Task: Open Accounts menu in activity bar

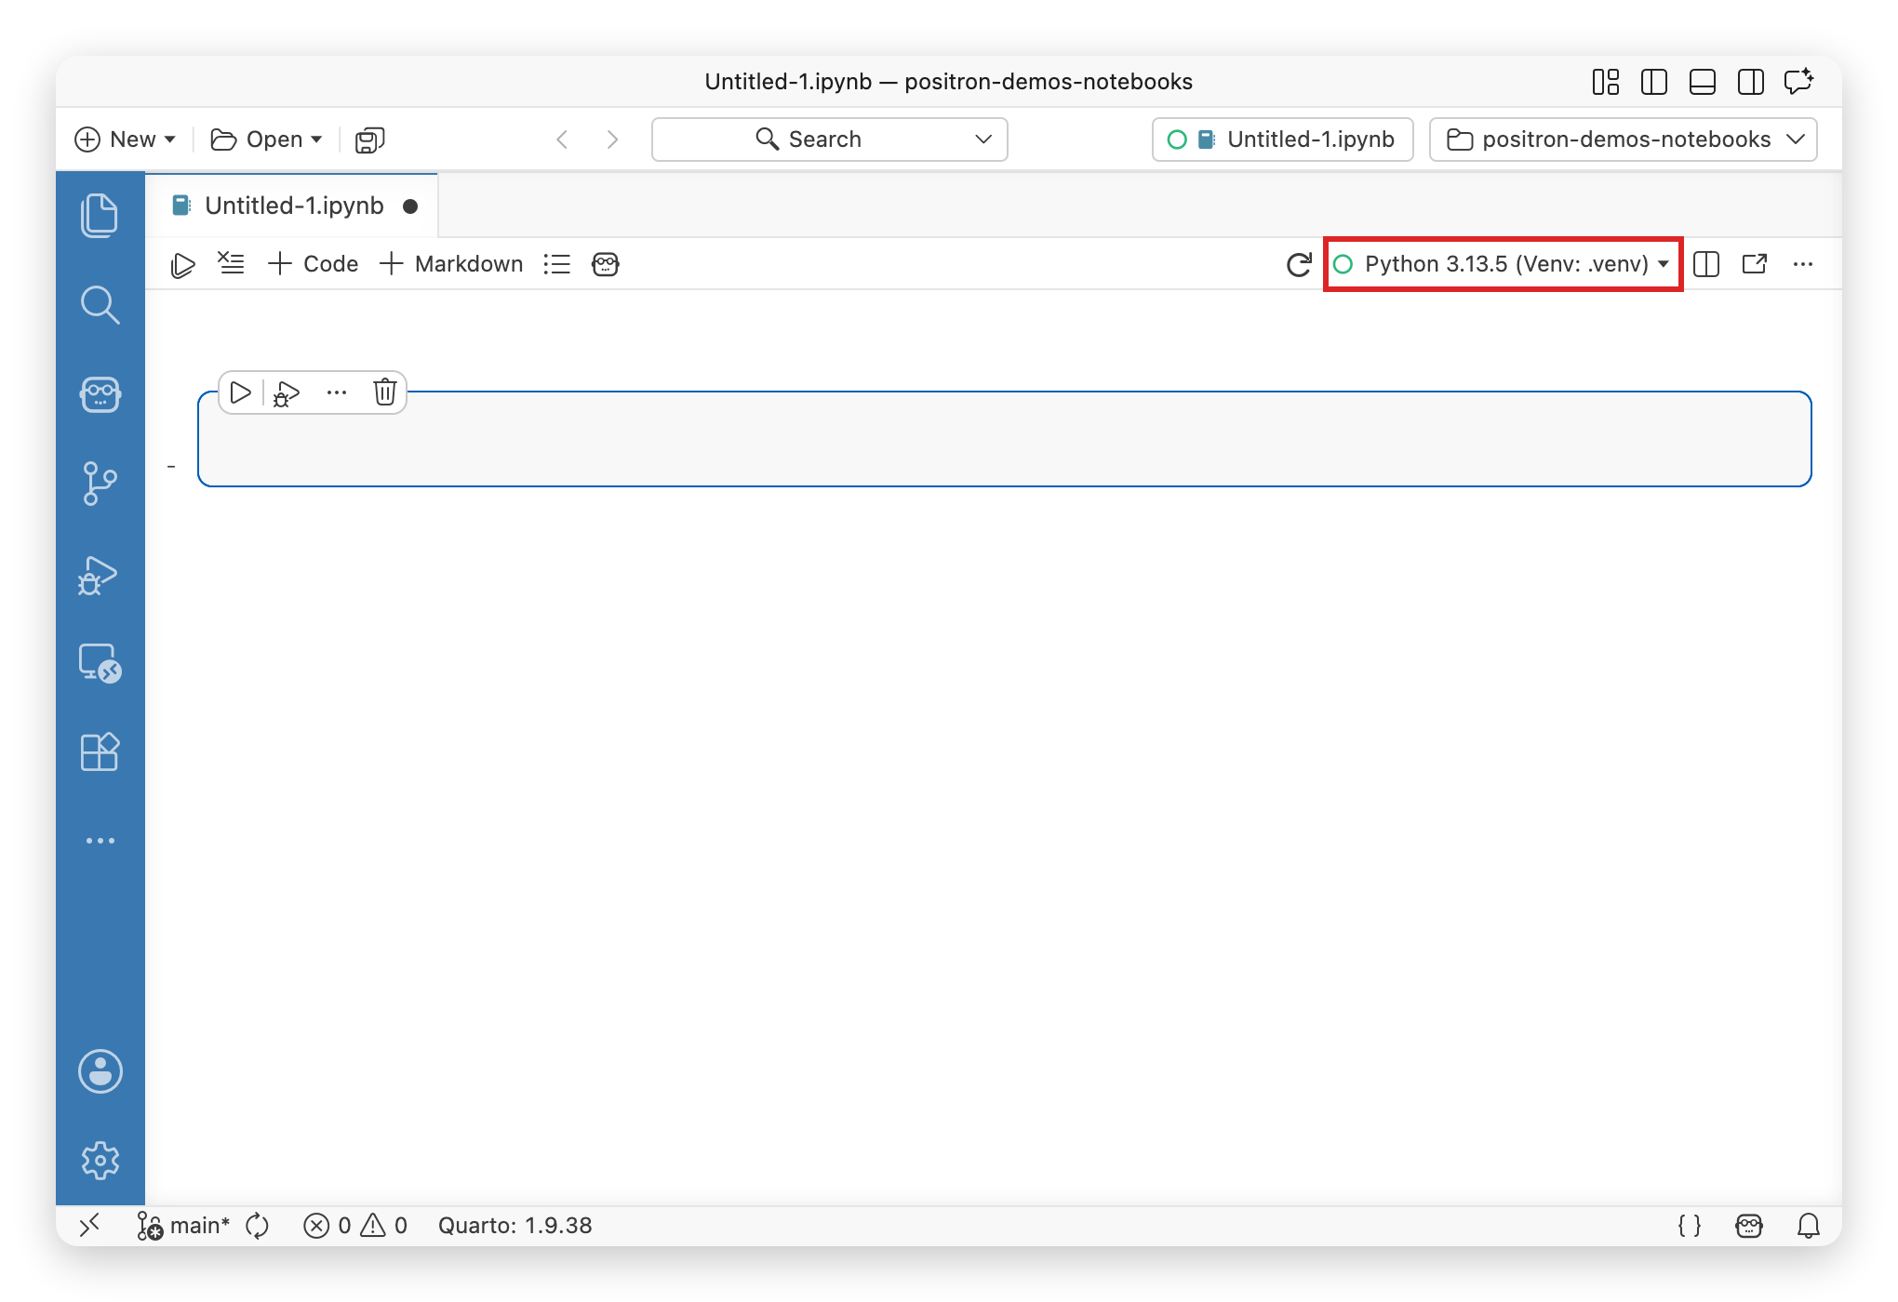Action: [100, 1071]
